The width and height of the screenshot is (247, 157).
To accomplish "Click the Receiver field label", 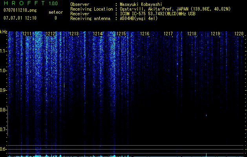I will [80, 14].
